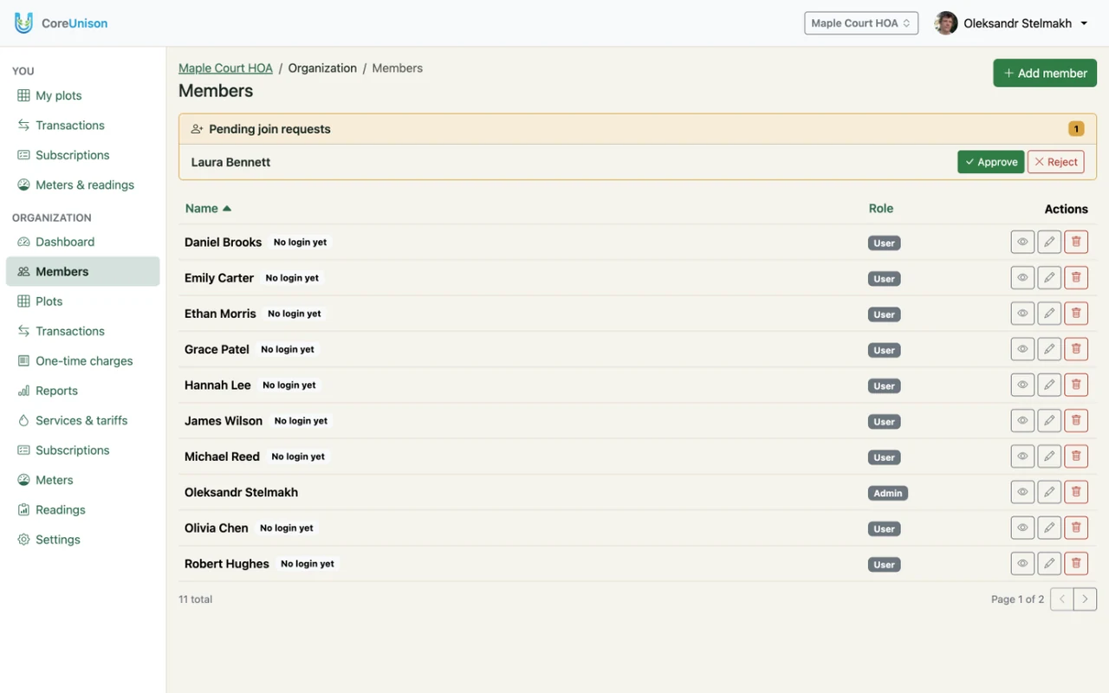The width and height of the screenshot is (1109, 693).
Task: Click the Role column header
Action: [x=881, y=209]
